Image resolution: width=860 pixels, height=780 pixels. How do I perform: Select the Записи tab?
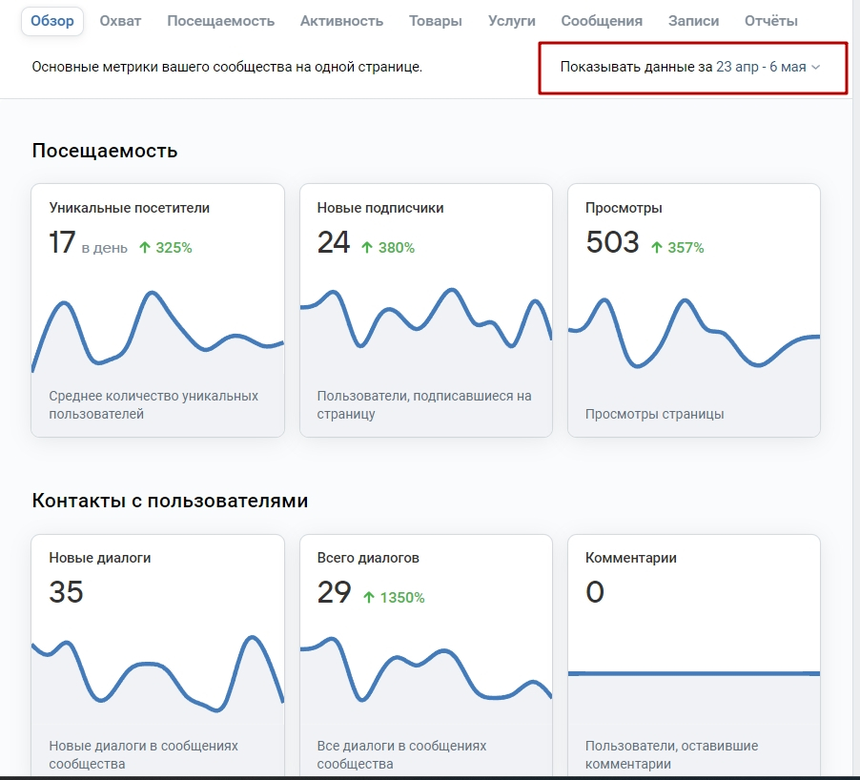click(x=693, y=21)
